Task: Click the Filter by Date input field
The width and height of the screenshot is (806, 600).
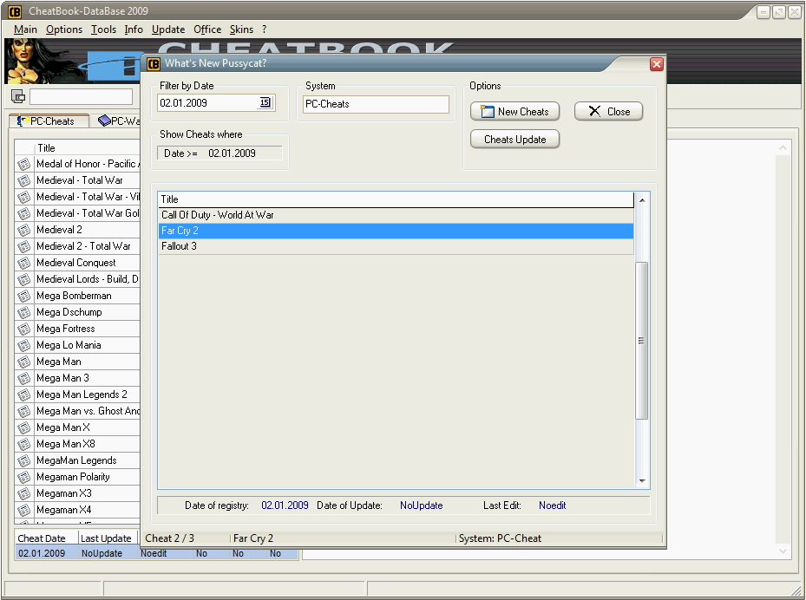Action: coord(208,103)
